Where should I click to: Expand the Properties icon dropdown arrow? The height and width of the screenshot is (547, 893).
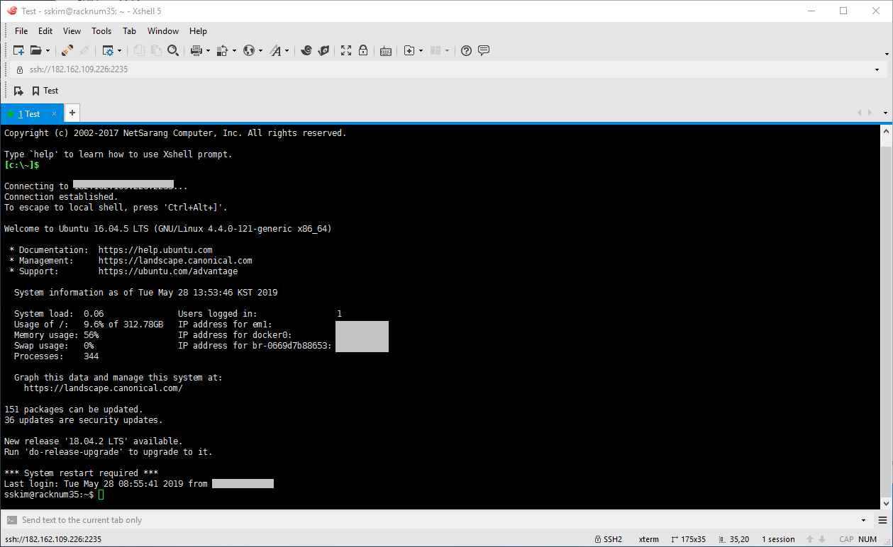point(119,50)
